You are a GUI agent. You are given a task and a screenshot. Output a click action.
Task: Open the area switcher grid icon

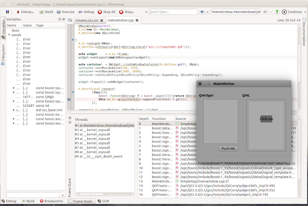click(x=7, y=12)
